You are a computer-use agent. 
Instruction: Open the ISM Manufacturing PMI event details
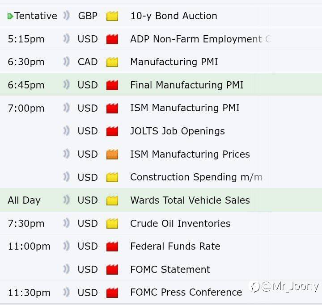[185, 108]
